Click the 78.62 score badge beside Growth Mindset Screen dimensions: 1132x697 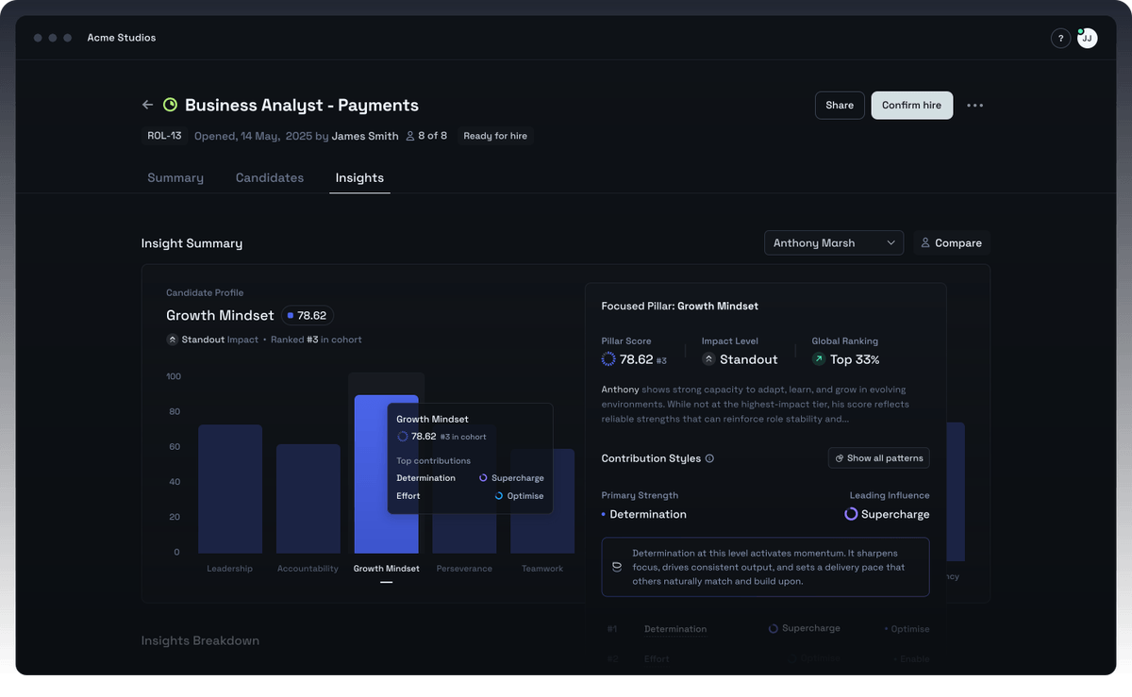click(x=308, y=315)
